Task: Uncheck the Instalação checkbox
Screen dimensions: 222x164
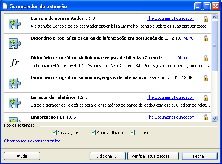Action: pos(54,132)
